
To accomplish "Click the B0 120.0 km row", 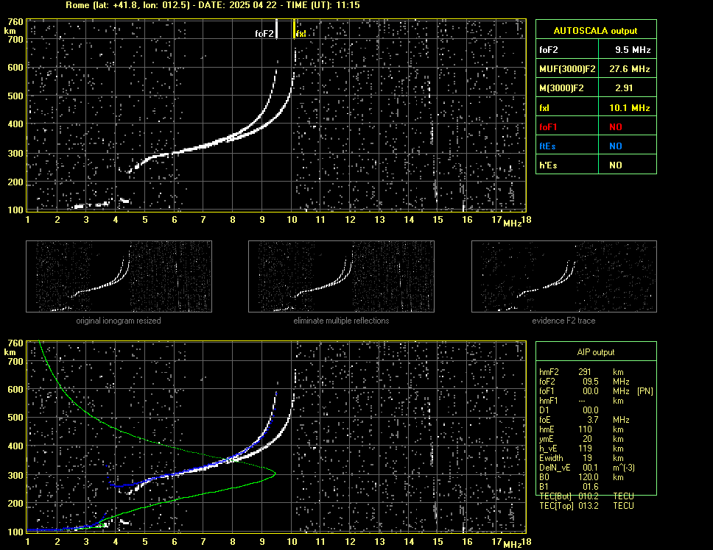I will [x=581, y=477].
